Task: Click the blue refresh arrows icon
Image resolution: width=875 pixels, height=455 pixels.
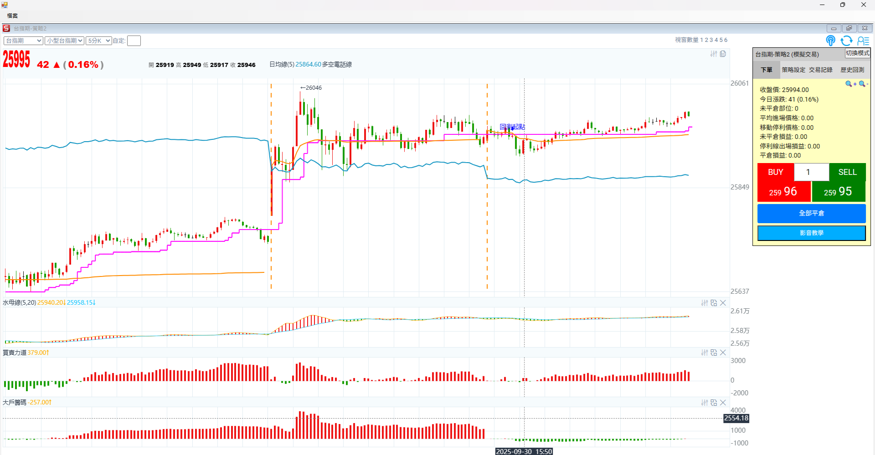Action: tap(846, 41)
